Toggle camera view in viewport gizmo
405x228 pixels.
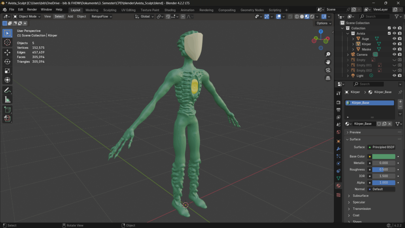(328, 70)
